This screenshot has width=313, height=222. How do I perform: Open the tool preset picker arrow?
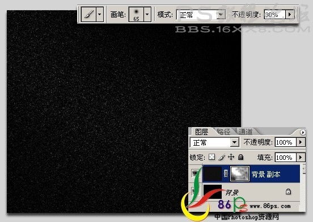coord(100,14)
